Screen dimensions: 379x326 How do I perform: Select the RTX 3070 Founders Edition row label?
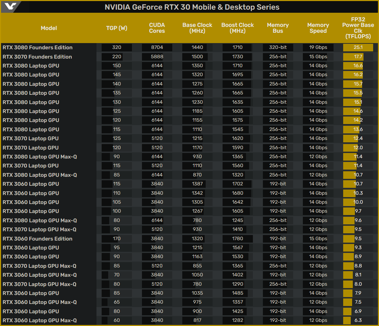[37, 57]
